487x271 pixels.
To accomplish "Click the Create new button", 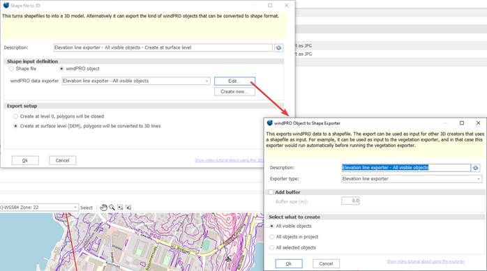I will [234, 91].
